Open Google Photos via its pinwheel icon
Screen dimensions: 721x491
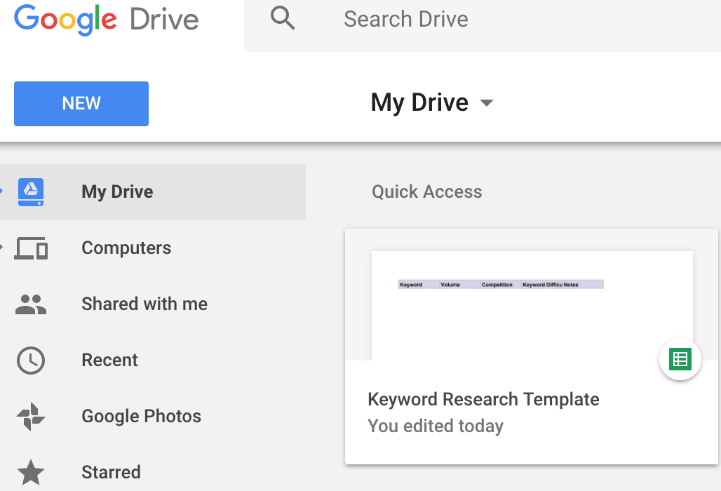pyautogui.click(x=31, y=416)
